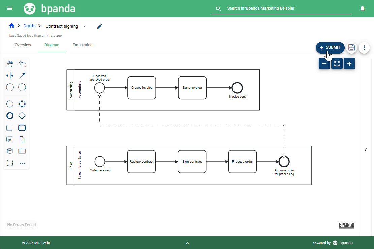This screenshot has width=374, height=249.
Task: Click the pencil edit icon
Action: pos(100,26)
